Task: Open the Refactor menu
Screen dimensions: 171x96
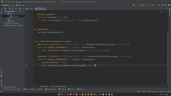Action: pyautogui.click(x=30, y=2)
